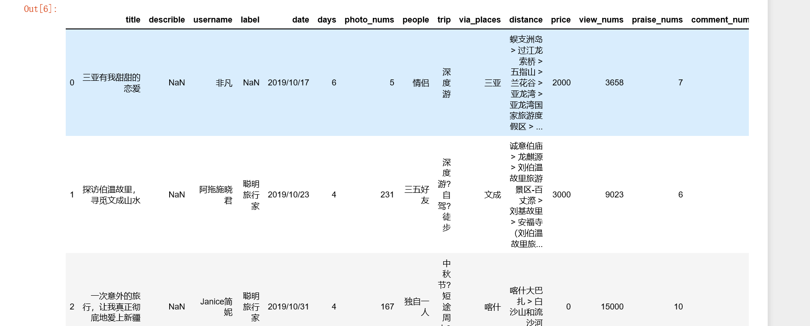Click the 'people' column header
810x326 pixels.
click(416, 20)
